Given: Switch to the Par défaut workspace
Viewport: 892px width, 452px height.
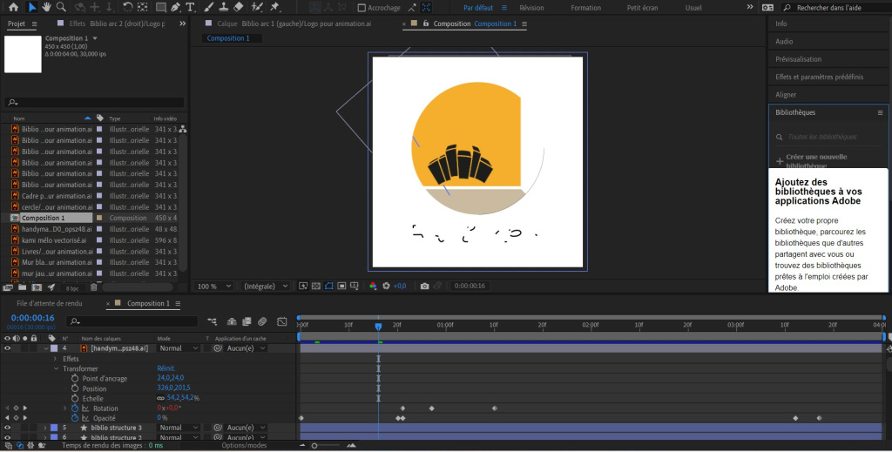Looking at the screenshot, I should coord(476,8).
